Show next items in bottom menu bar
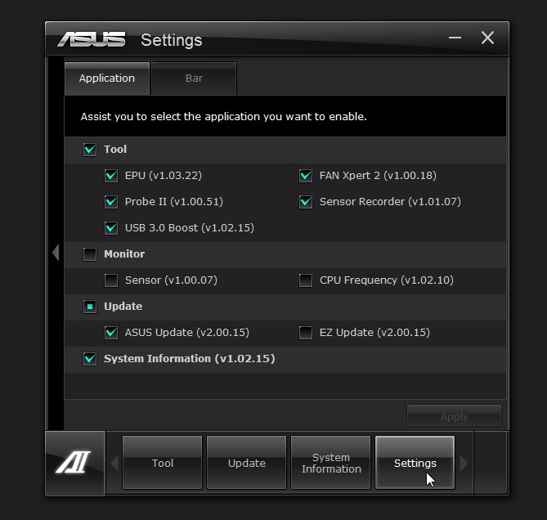The height and width of the screenshot is (520, 547). [x=464, y=463]
